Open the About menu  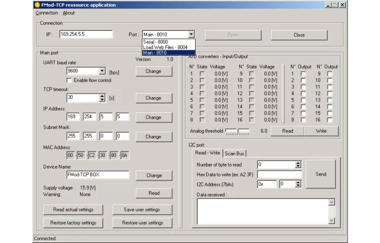(x=68, y=13)
